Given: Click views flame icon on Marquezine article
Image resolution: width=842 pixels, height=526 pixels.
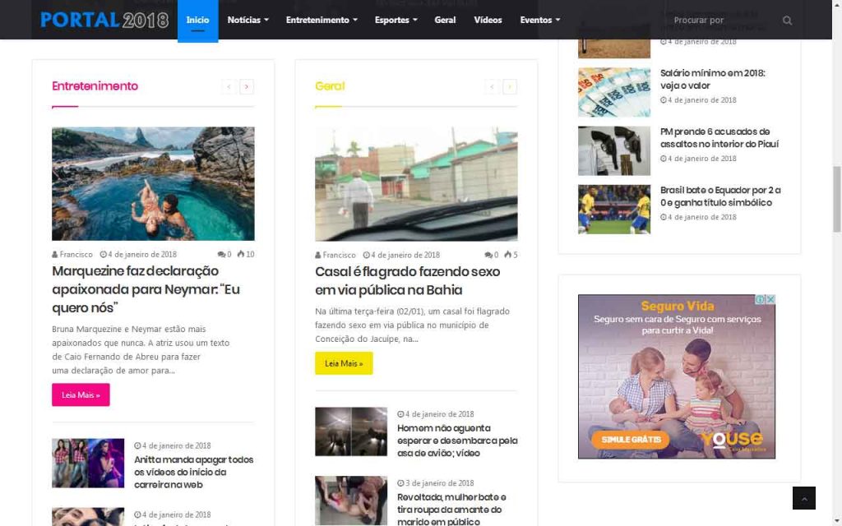Looking at the screenshot, I should click(x=241, y=254).
